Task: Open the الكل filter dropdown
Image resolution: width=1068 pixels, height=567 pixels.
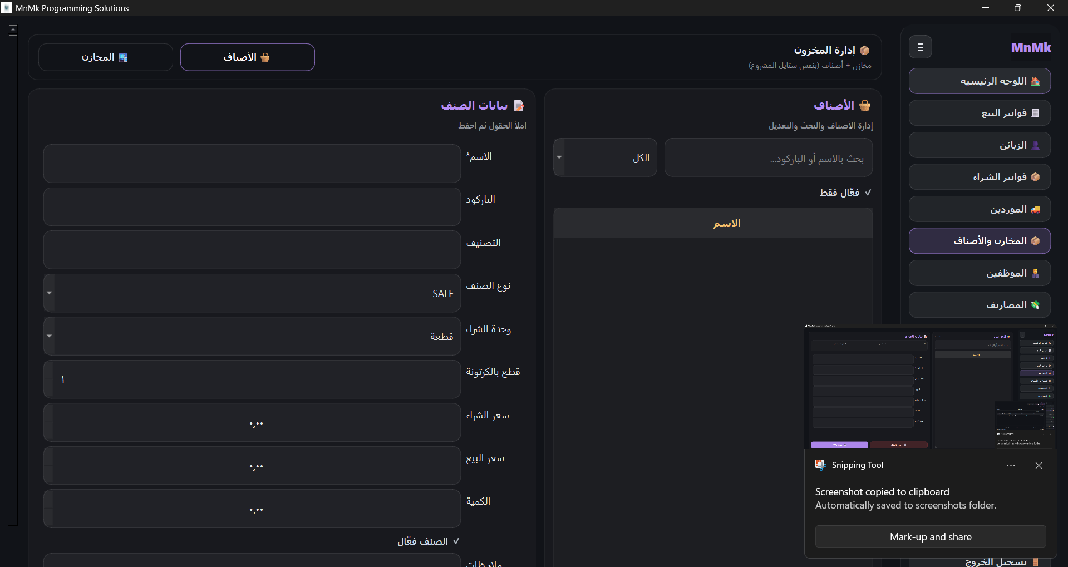Action: pos(605,158)
